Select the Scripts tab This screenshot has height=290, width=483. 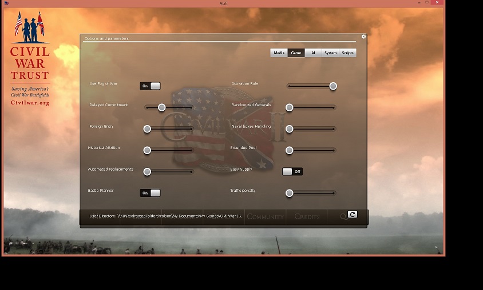point(347,53)
